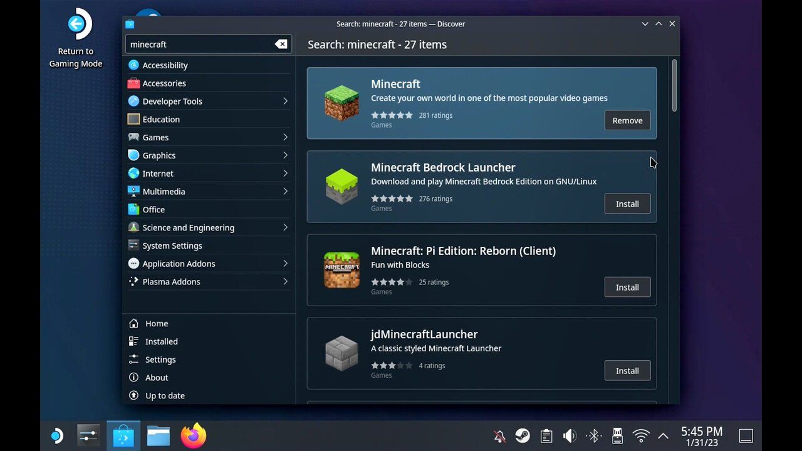
Task: Install jdMinecraftLauncher
Action: (627, 370)
